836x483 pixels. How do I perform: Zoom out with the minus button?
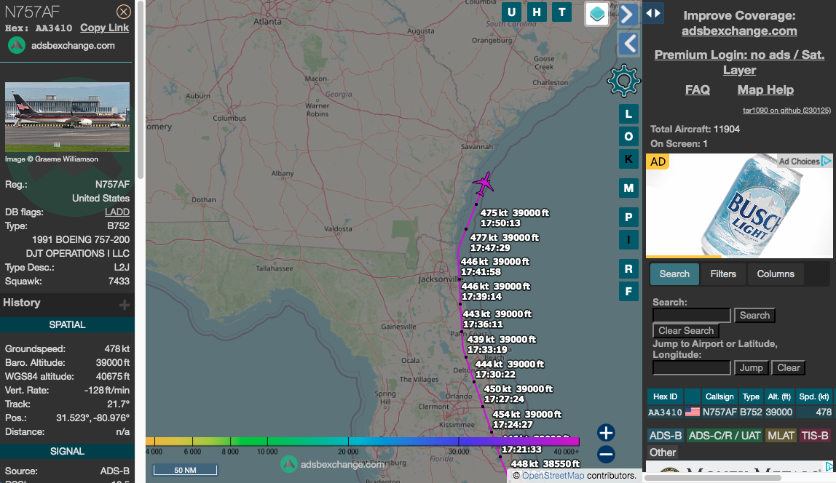606,454
